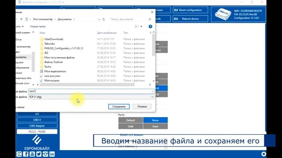This screenshot has width=282, height=158.
Task: Click the Reset configuration button
Action: click(190, 10)
